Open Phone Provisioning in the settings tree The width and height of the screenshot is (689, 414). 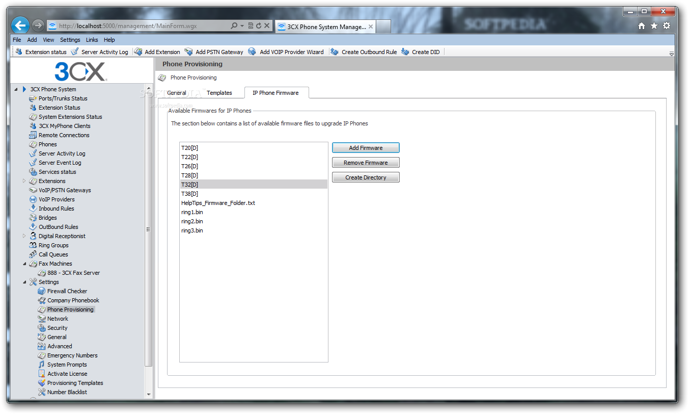pos(70,309)
